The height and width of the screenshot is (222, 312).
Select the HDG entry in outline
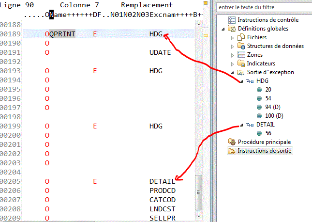[x=262, y=81]
